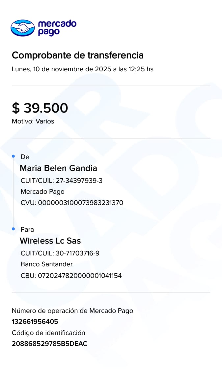Click the recipient CUIT/CUIL 30-71703716-9

60,253
